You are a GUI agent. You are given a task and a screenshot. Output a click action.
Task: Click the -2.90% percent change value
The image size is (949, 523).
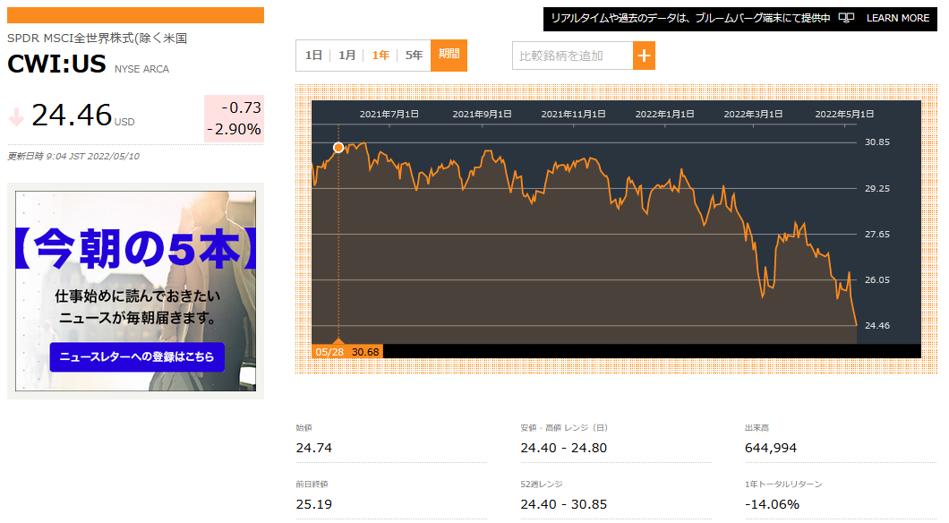(234, 129)
